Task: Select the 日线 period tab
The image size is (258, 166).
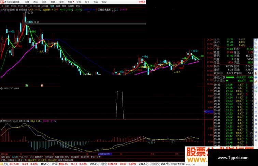Action: point(52,6)
